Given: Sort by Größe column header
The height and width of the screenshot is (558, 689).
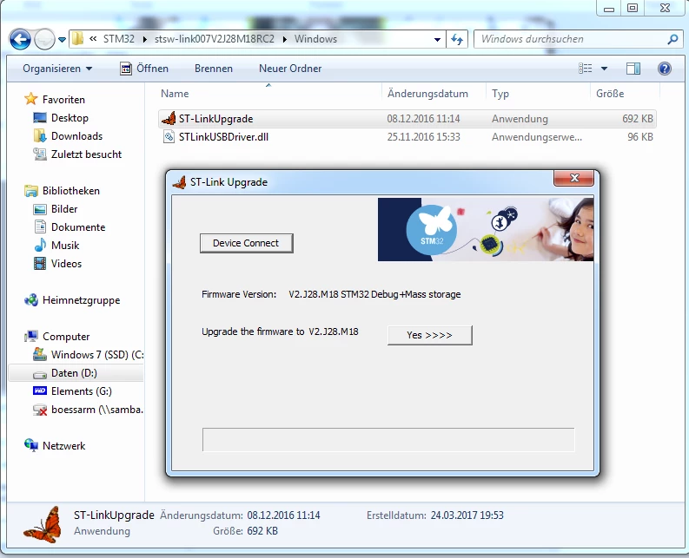Looking at the screenshot, I should click(610, 94).
